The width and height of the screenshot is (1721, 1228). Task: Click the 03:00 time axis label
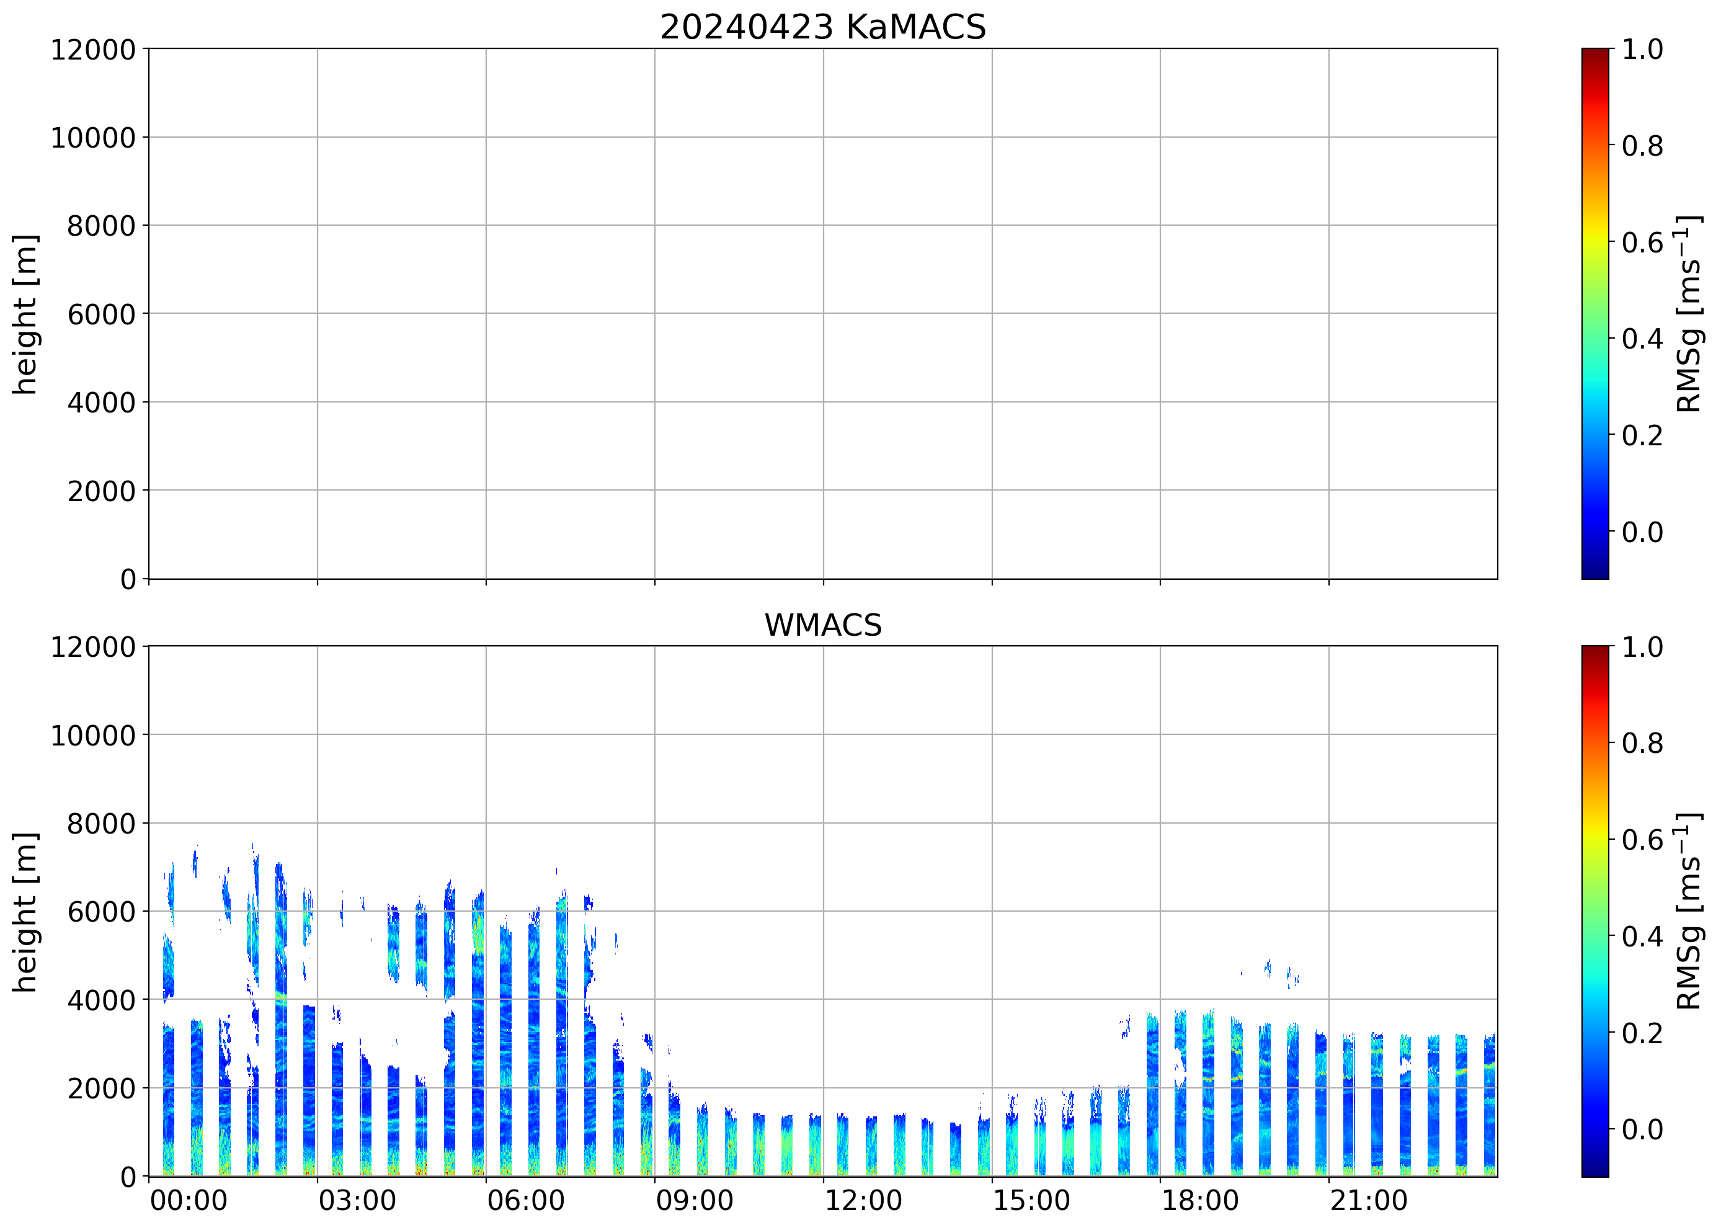coord(357,1201)
